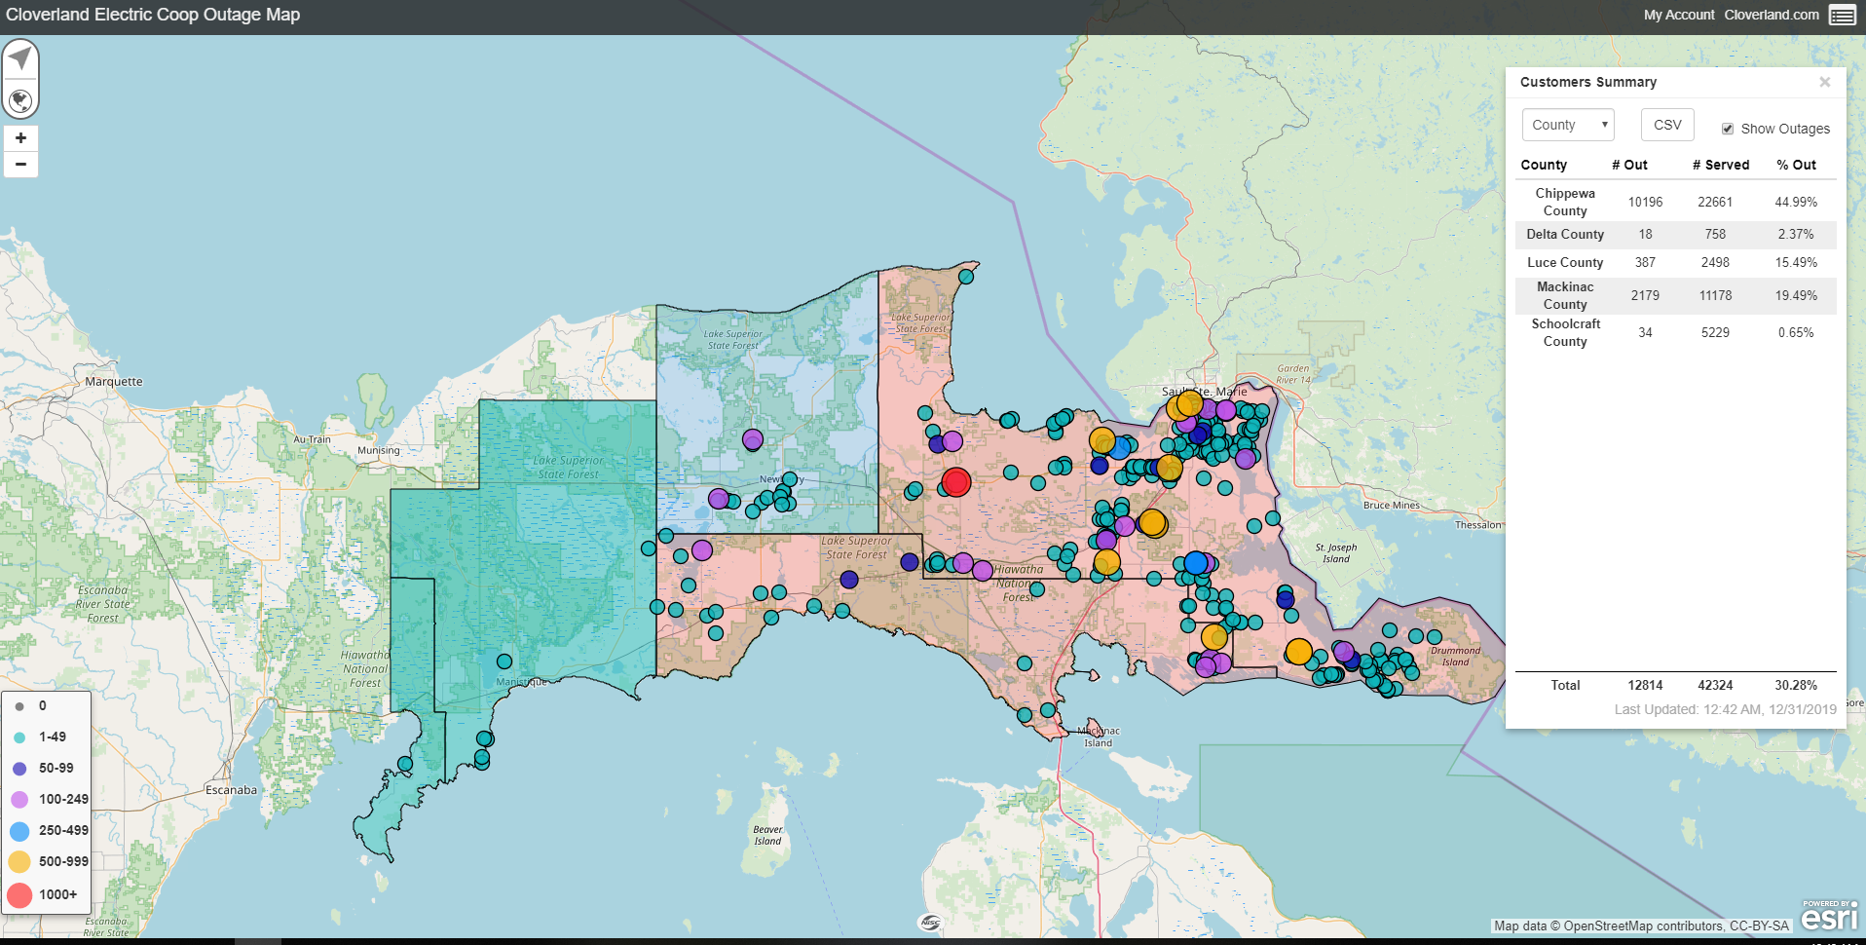This screenshot has width=1866, height=945.
Task: Zoom out with the minus button
Action: [20, 165]
